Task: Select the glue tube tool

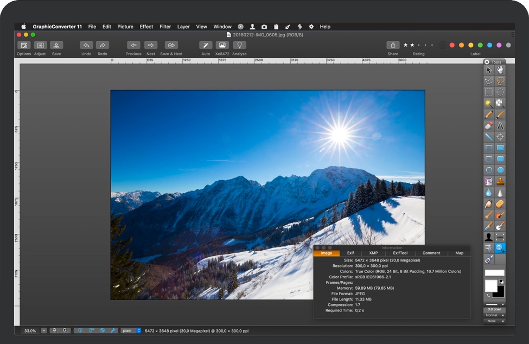Action: tap(489, 259)
